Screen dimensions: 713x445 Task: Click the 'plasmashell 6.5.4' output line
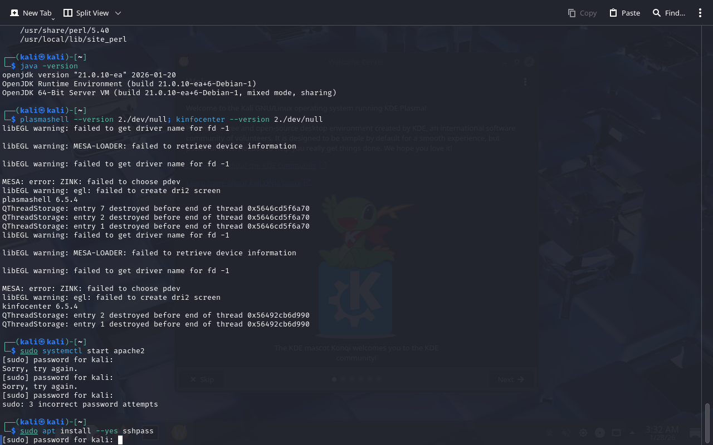40,200
